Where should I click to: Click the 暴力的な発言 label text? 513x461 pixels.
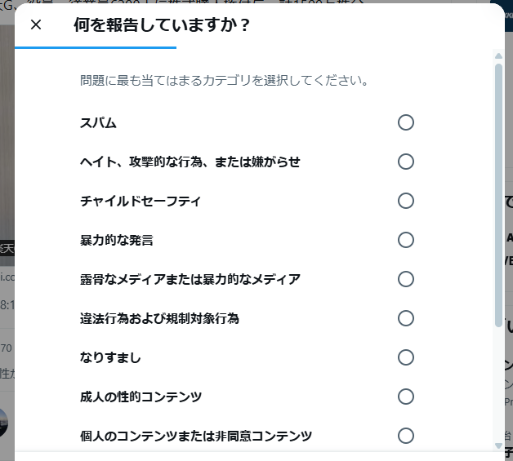click(117, 240)
